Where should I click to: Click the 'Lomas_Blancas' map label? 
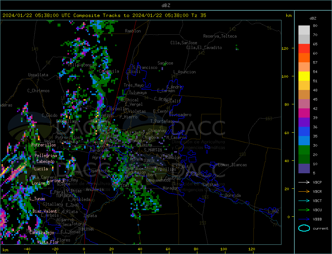point(232,165)
